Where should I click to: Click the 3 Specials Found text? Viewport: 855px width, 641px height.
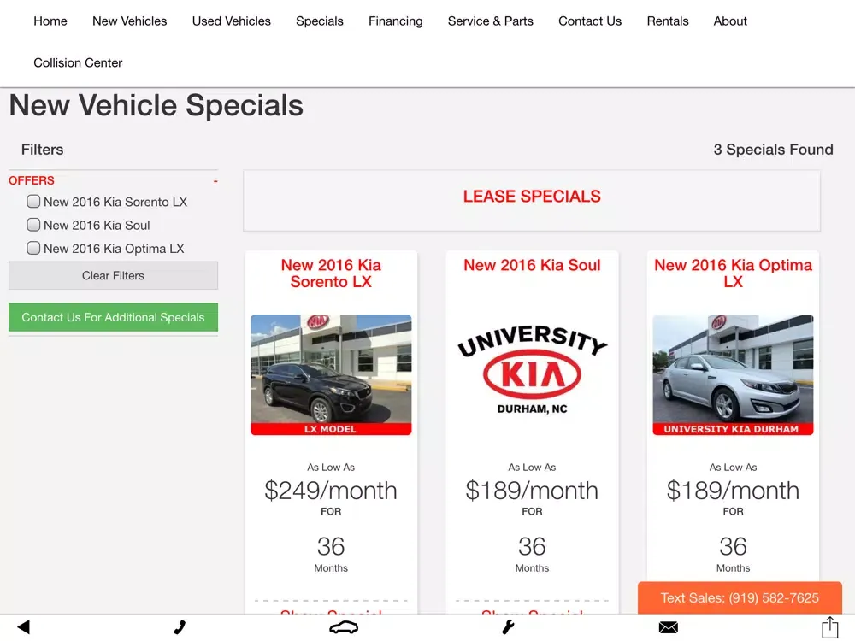[773, 150]
